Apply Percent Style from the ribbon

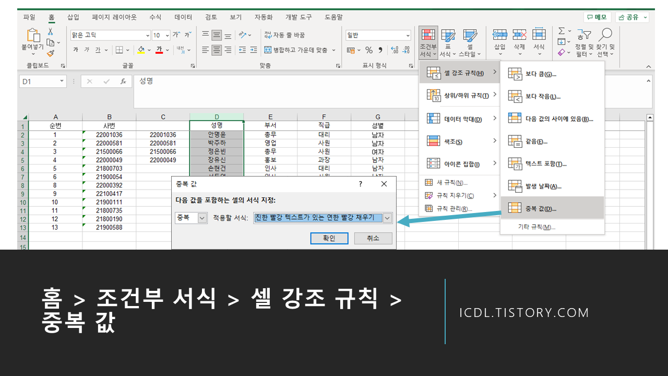pos(368,50)
